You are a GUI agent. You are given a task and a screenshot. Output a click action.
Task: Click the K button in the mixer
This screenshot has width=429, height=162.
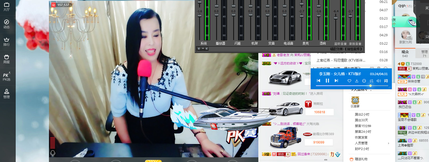(x=207, y=49)
